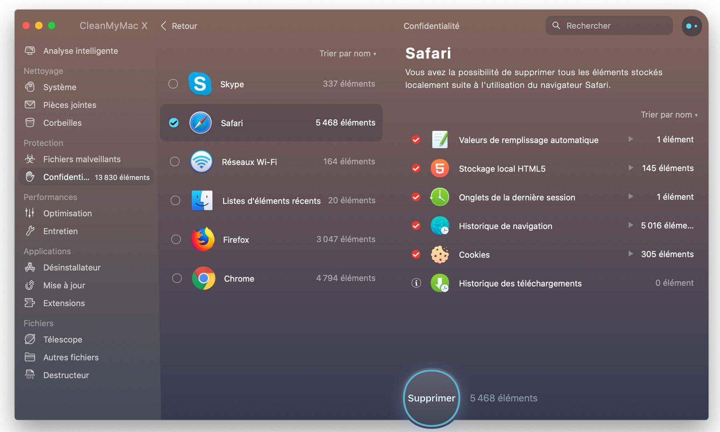Click the Système sidebar icon

click(x=30, y=87)
